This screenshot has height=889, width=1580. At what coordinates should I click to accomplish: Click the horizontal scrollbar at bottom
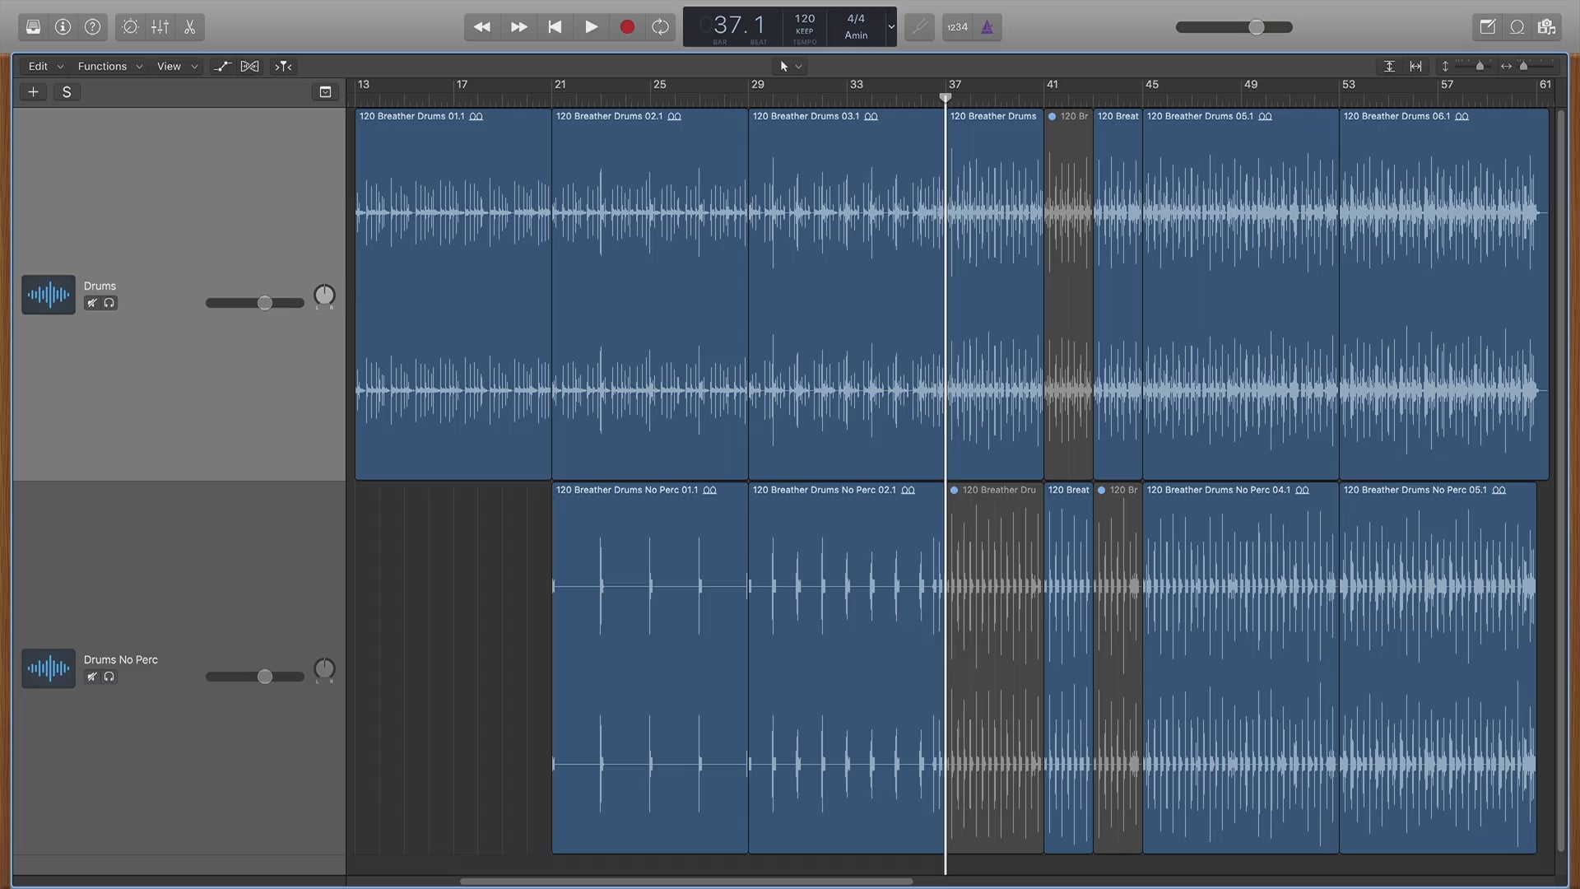(x=686, y=881)
